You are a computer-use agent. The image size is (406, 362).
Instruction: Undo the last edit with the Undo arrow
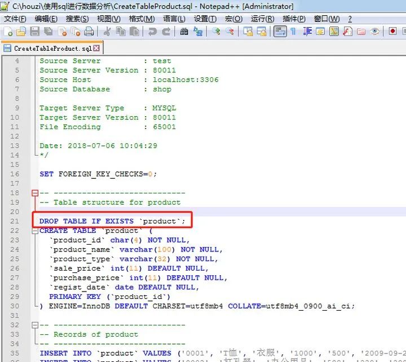(152, 32)
